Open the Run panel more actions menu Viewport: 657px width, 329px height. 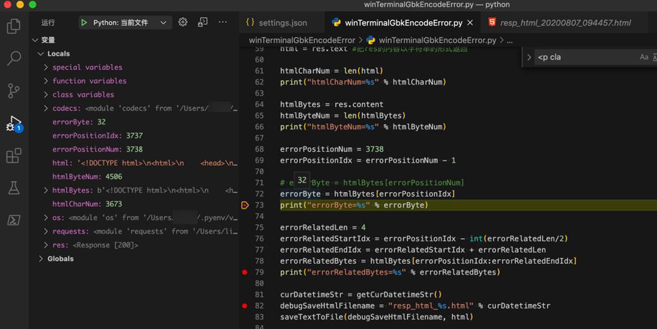coord(223,22)
